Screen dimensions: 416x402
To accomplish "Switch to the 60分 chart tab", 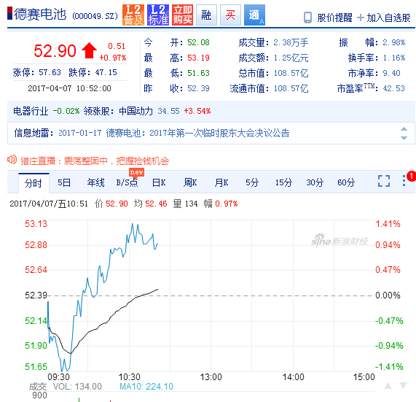I will pos(346,183).
